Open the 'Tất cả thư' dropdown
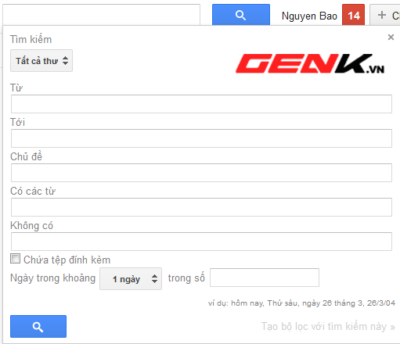Image resolution: width=400 pixels, height=344 pixels. [41, 61]
